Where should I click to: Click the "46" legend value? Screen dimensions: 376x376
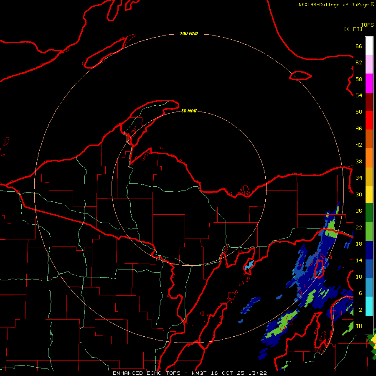[359, 129]
